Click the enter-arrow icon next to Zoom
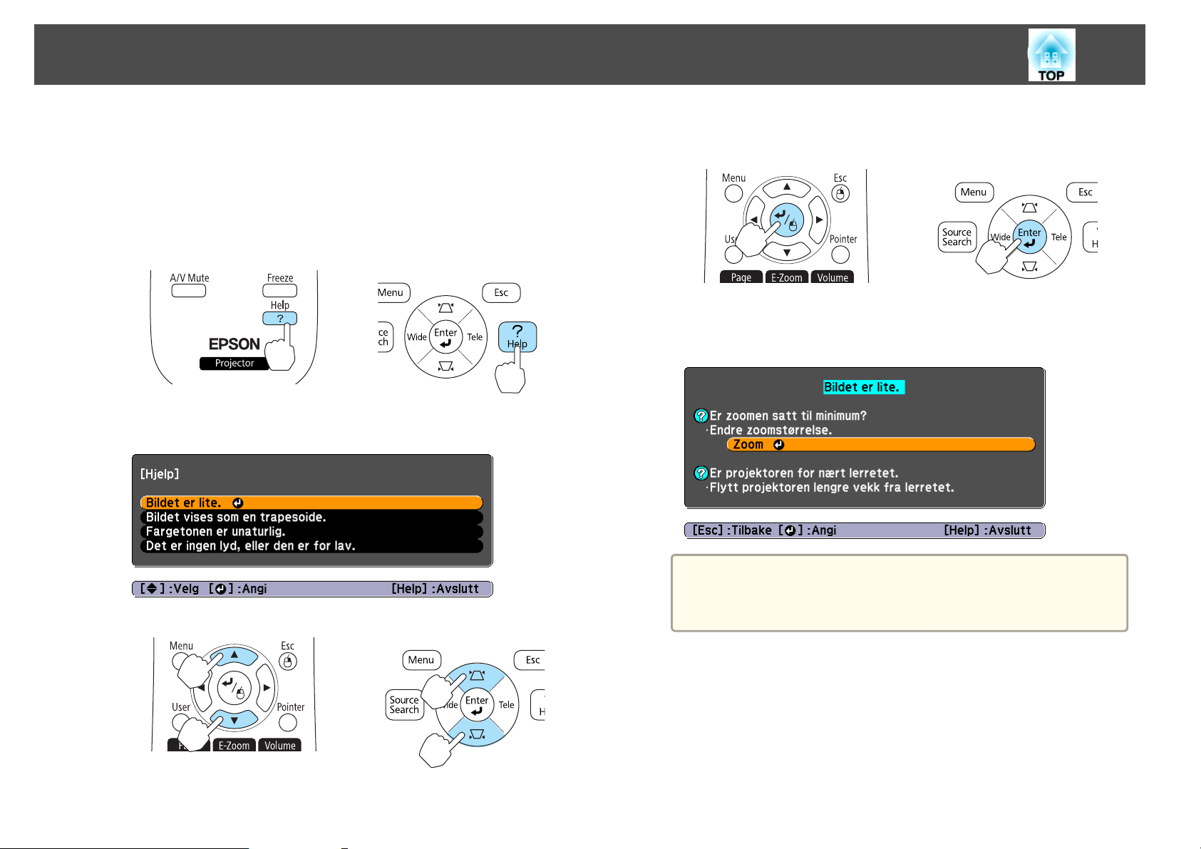The width and height of the screenshot is (1201, 849). [778, 445]
